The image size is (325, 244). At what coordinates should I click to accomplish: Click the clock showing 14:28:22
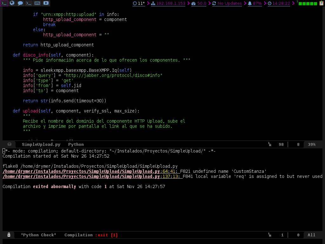click(279, 3)
